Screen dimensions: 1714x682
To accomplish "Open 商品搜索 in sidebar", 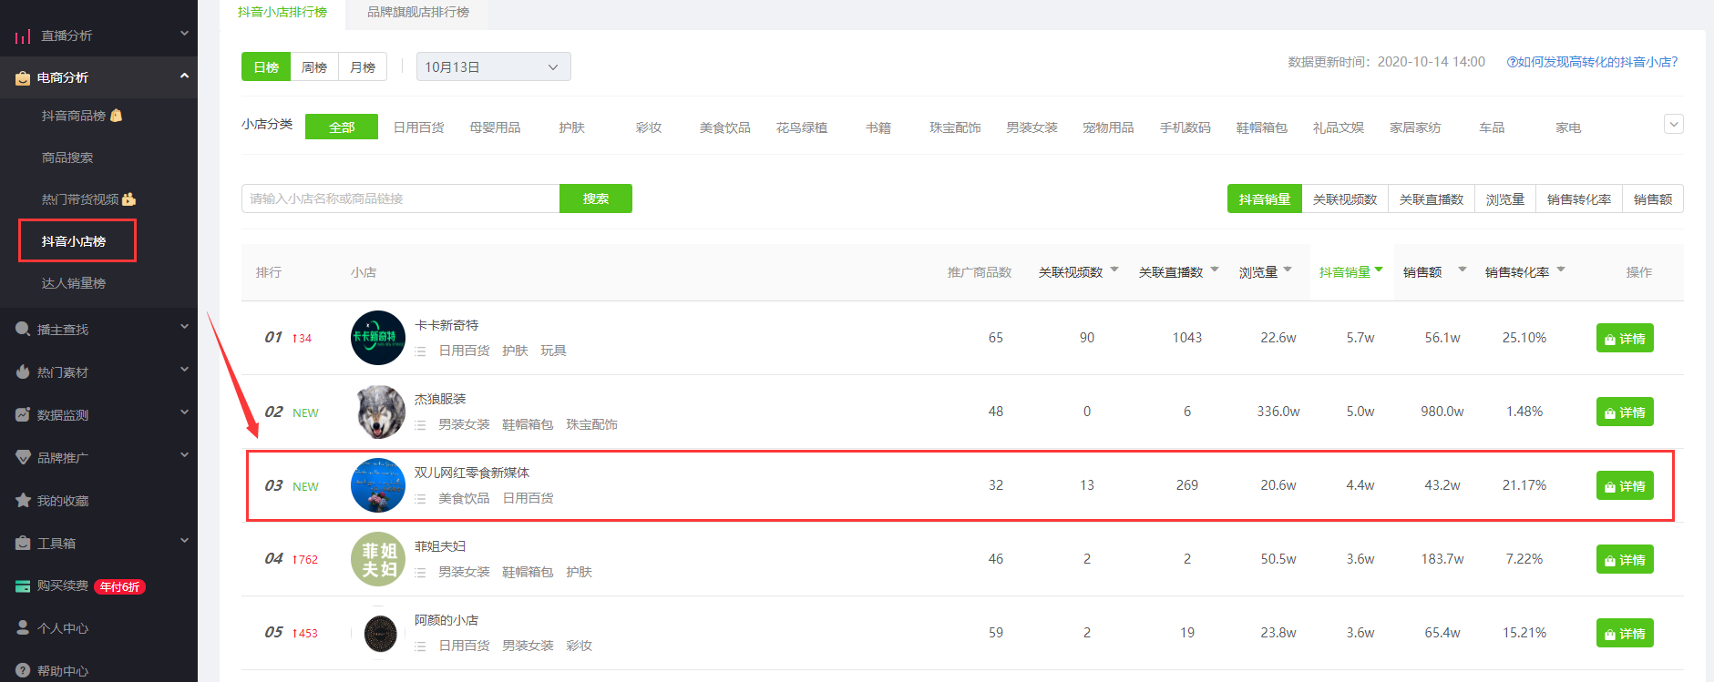I will click(67, 158).
